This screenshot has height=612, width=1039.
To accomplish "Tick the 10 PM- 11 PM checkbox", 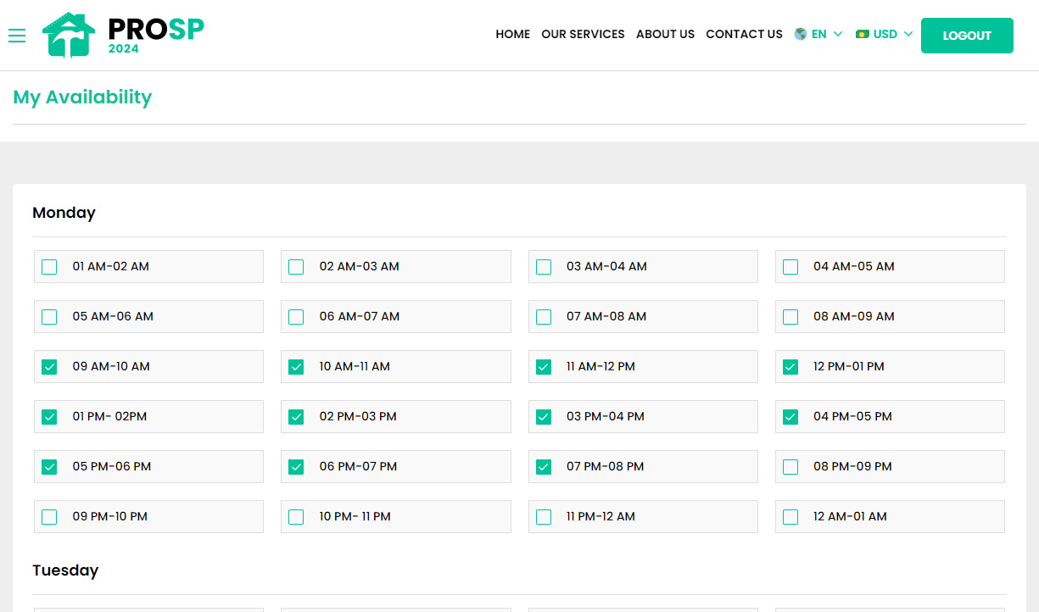I will tap(296, 517).
